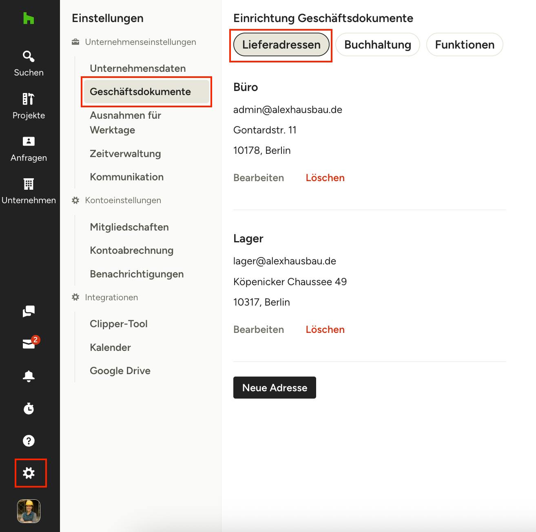Image resolution: width=536 pixels, height=532 pixels.
Task: Click the Einstellungen heading
Action: point(108,18)
